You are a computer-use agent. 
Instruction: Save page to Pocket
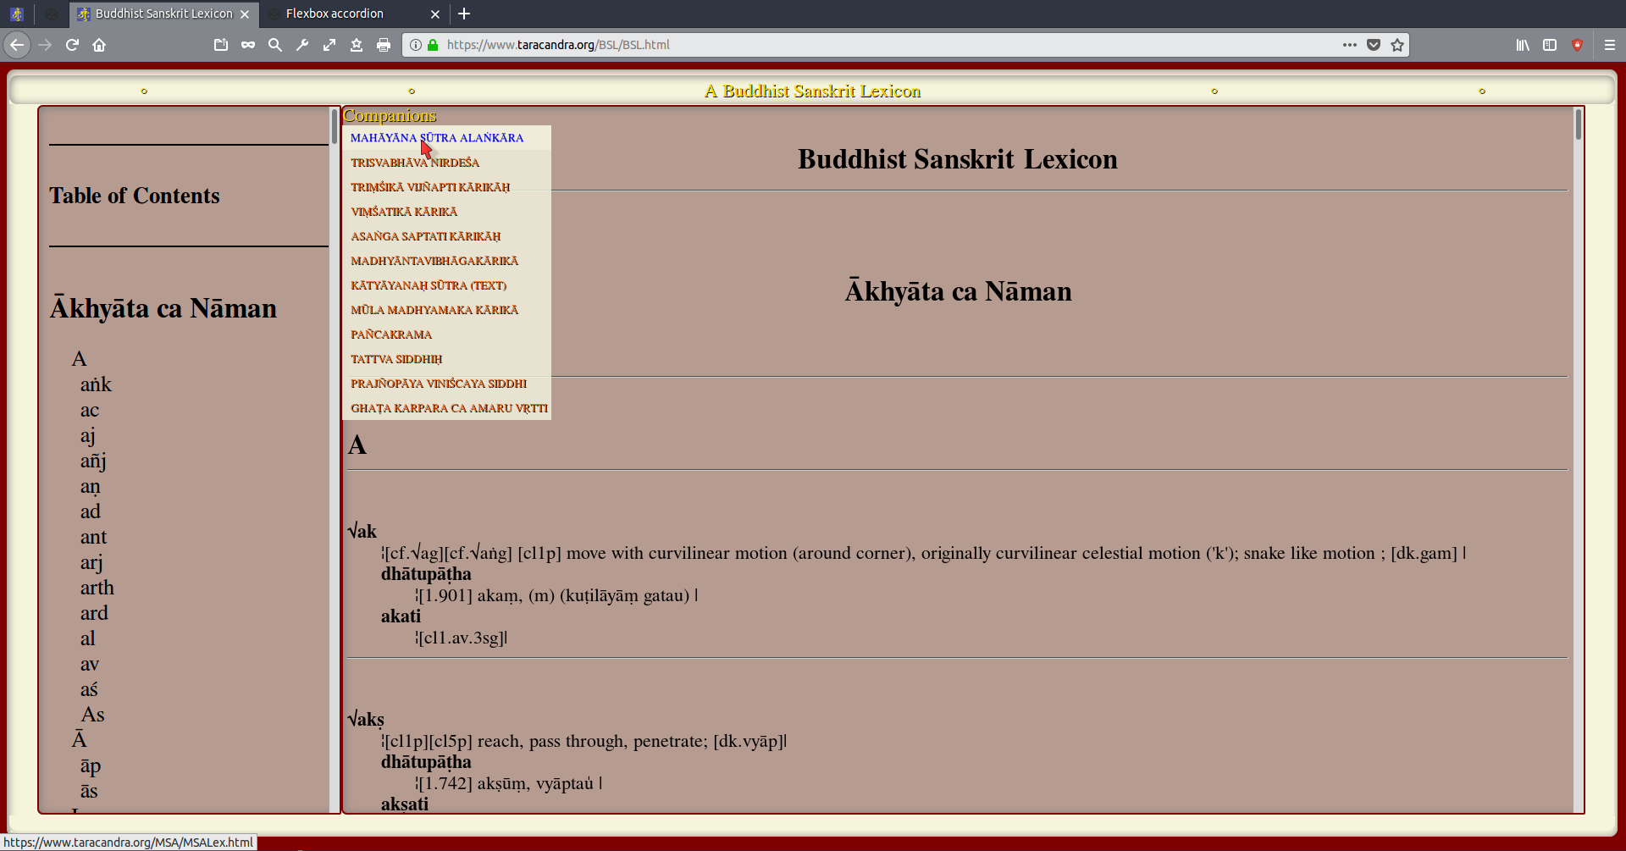click(x=1374, y=45)
